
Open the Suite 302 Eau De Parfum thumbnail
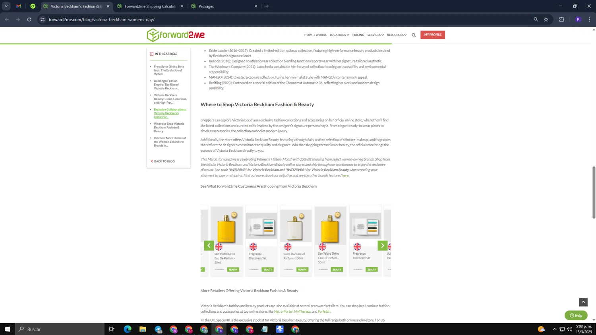click(x=296, y=226)
